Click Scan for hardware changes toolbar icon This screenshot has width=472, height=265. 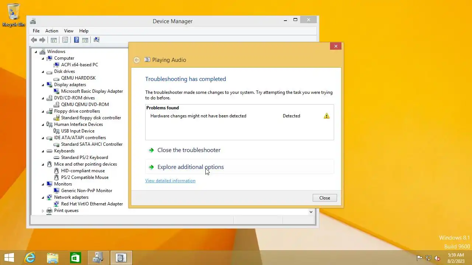(x=97, y=40)
